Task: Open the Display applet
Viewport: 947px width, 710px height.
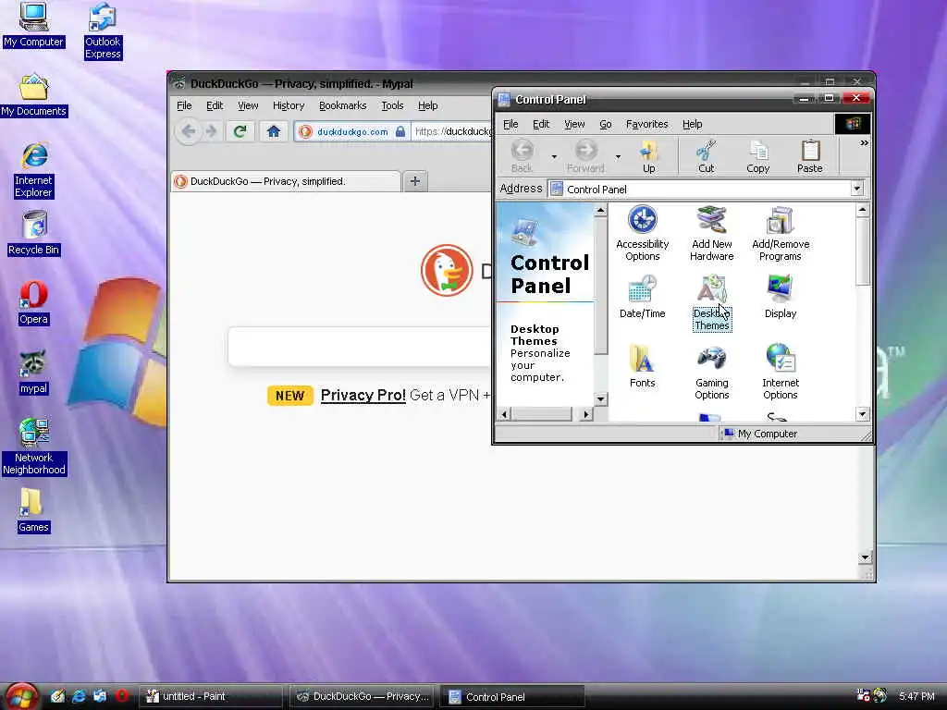Action: tap(781, 297)
